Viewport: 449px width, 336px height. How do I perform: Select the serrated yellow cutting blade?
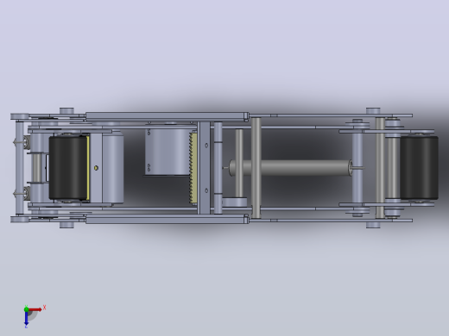[193, 168]
